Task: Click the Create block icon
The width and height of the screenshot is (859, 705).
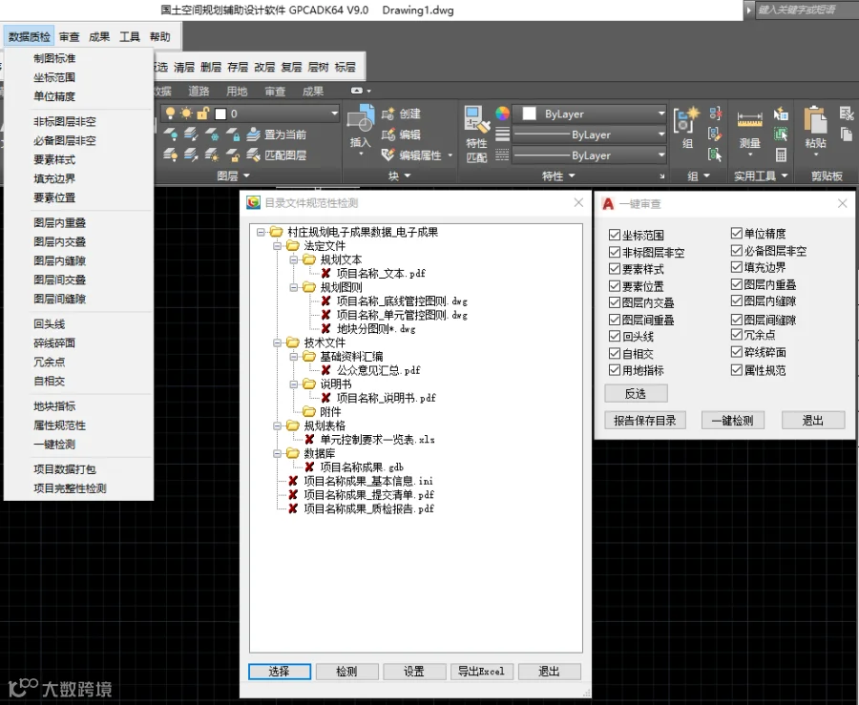Action: [x=388, y=114]
